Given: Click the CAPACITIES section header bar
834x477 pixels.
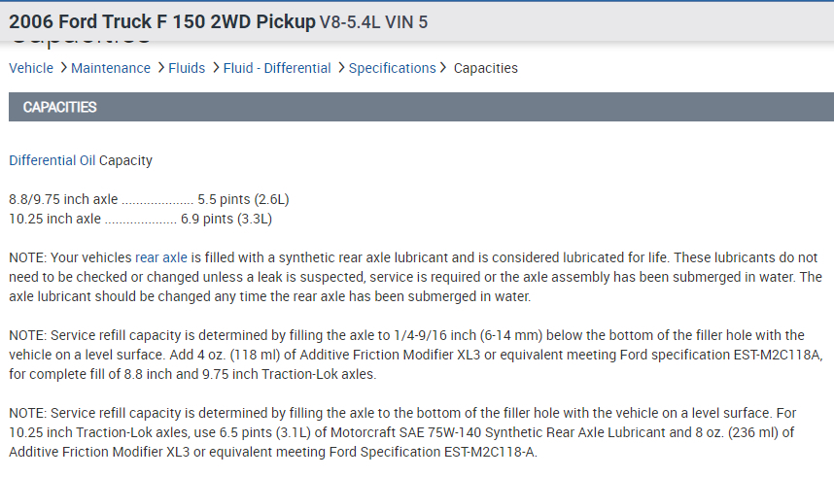Looking at the screenshot, I should pos(417,107).
